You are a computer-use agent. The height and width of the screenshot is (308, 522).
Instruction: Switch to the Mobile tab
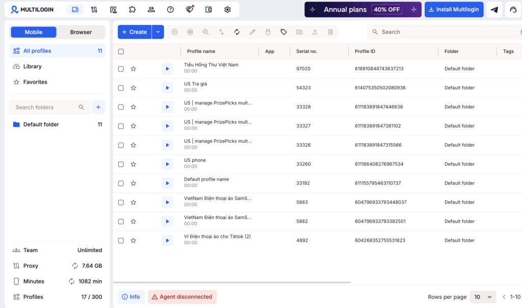pyautogui.click(x=34, y=32)
